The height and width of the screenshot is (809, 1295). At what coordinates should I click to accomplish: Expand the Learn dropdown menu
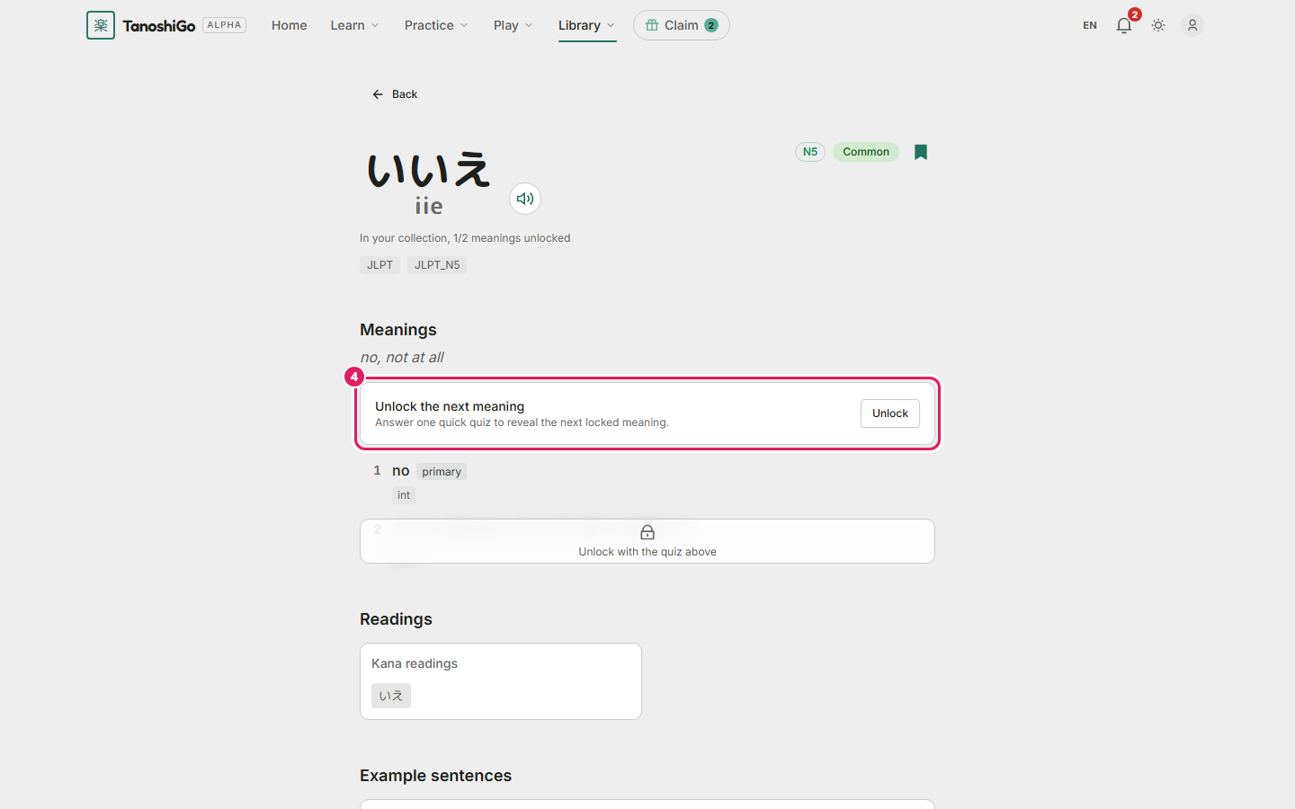[x=354, y=25]
